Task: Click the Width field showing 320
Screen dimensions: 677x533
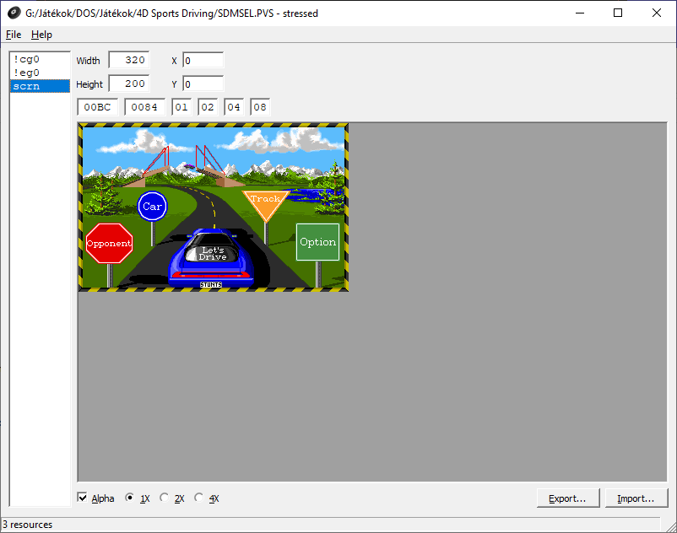Action: pyautogui.click(x=129, y=60)
